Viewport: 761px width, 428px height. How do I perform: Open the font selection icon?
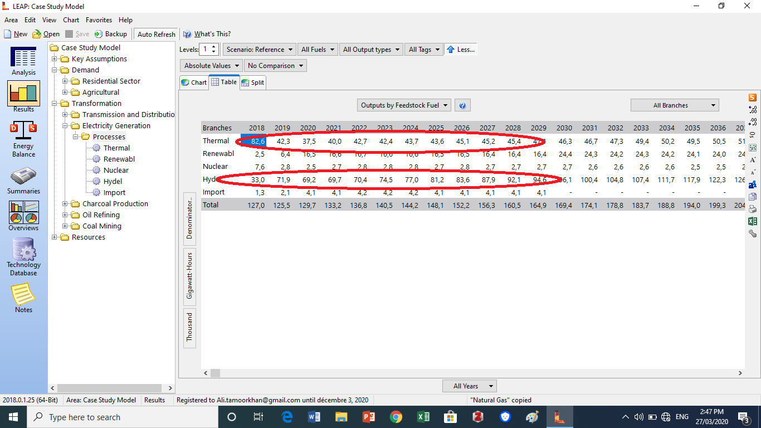pos(753,184)
